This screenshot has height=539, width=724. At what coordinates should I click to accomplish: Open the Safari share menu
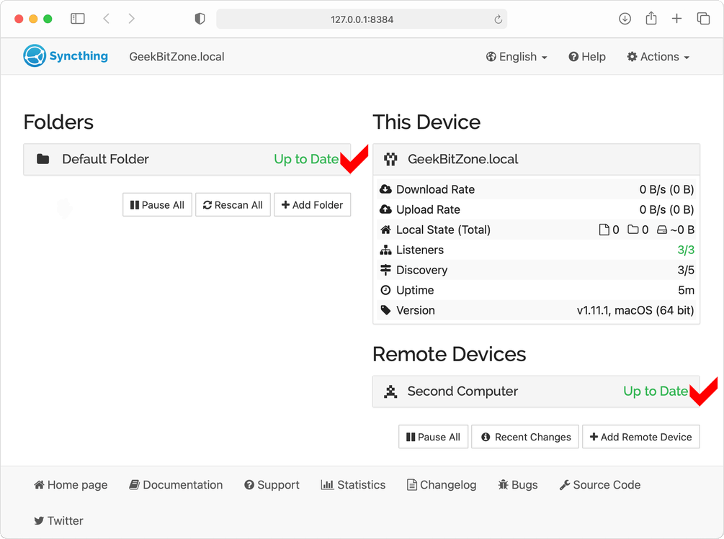coord(651,19)
